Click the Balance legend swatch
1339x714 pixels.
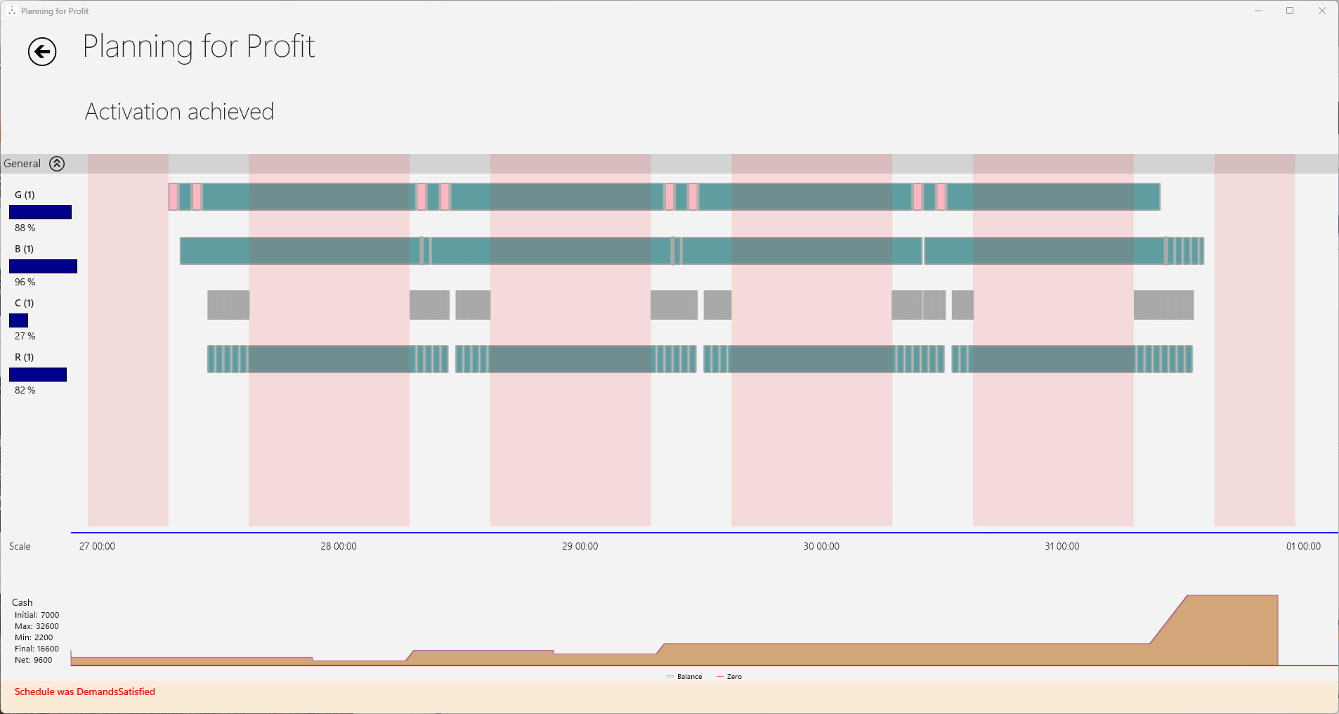pos(670,676)
